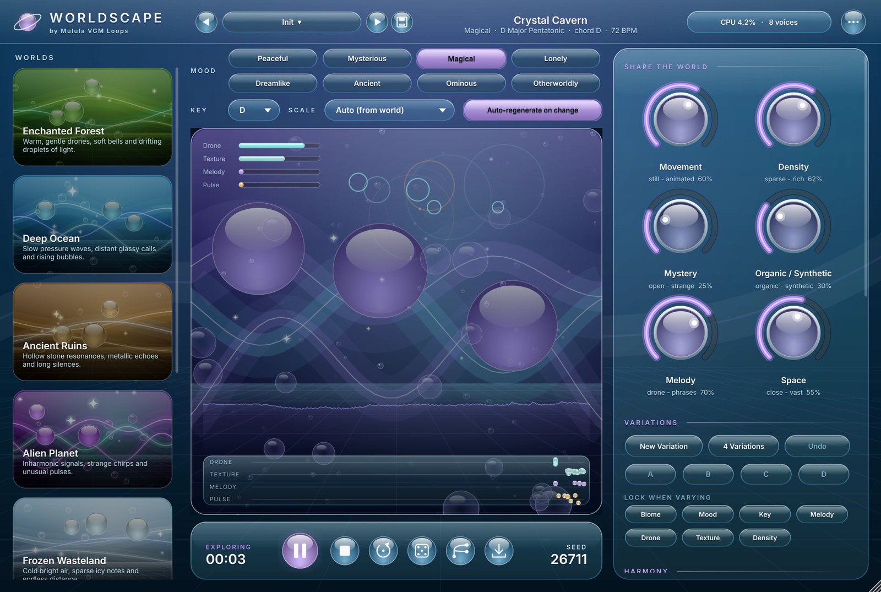Generate 4 Variations
This screenshot has width=881, height=592.
point(743,446)
